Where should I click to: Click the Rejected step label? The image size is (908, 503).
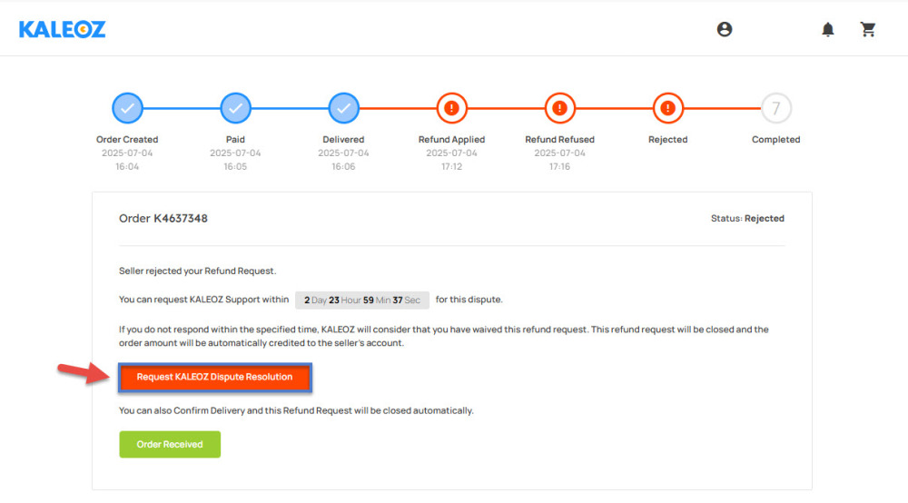(667, 140)
